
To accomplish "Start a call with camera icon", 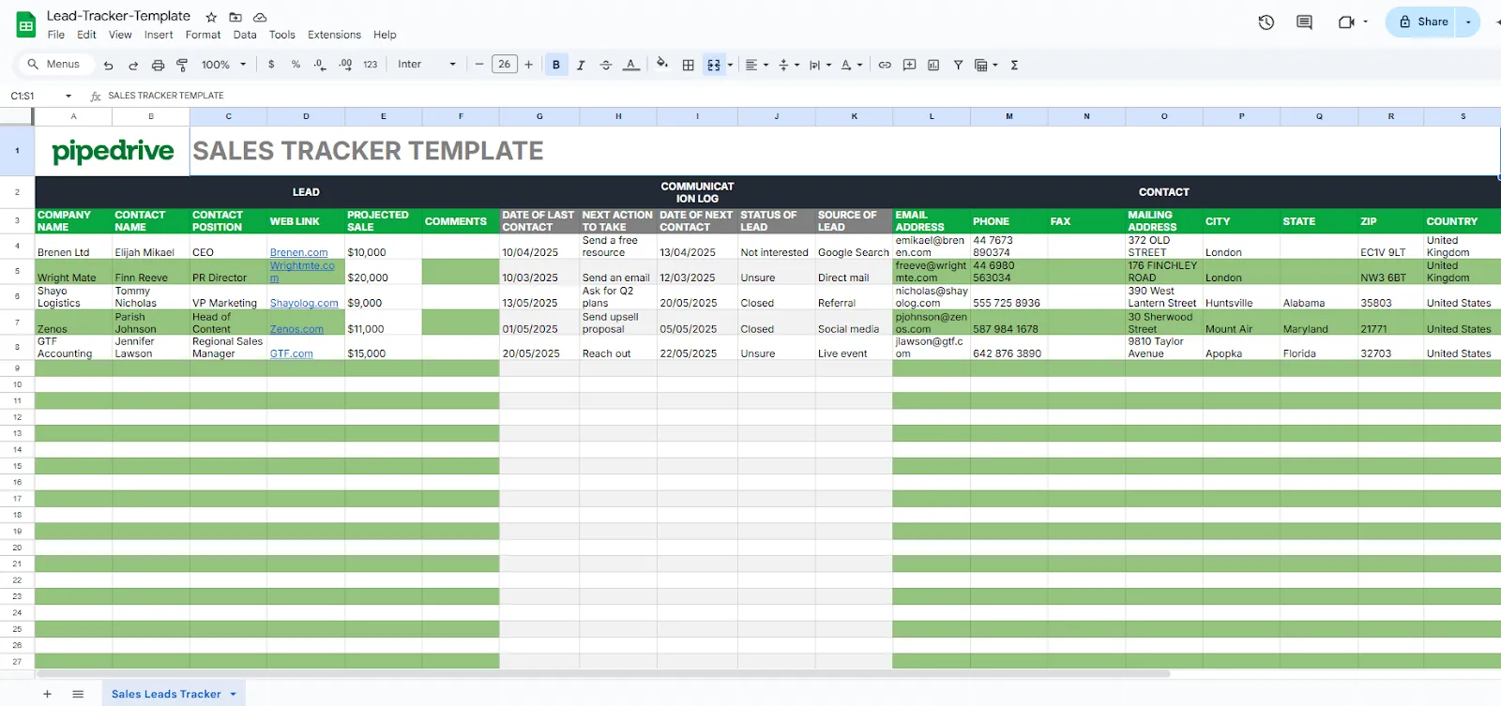I will click(1346, 22).
